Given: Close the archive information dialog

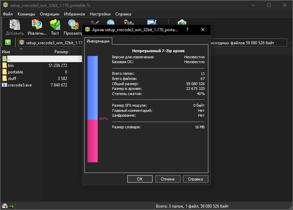Looking at the screenshot, I should (x=203, y=30).
